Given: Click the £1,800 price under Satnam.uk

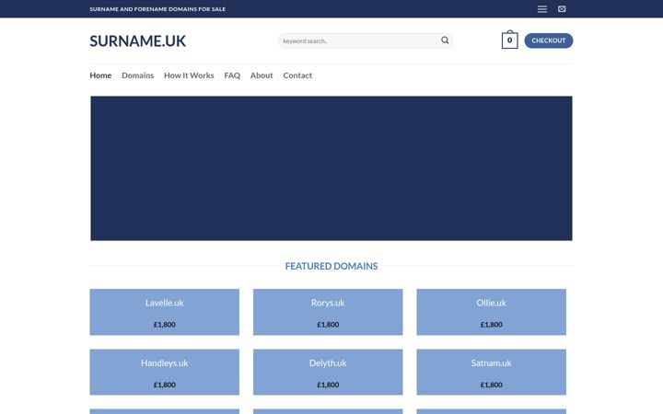Looking at the screenshot, I should click(x=492, y=385).
